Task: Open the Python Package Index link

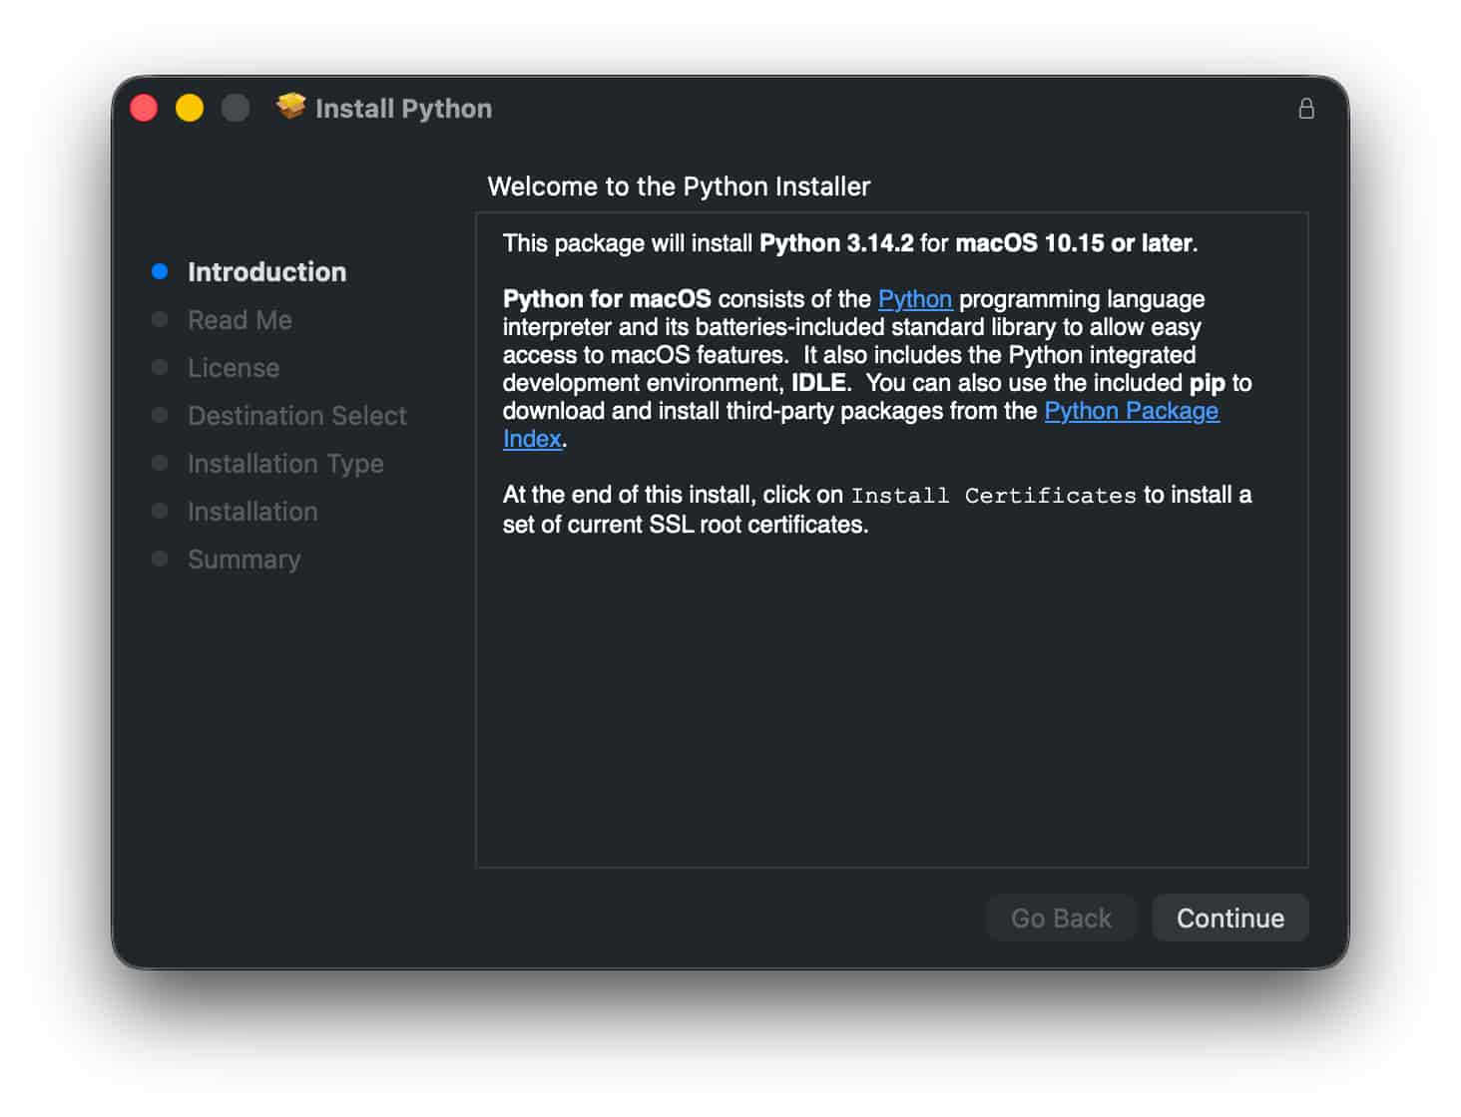Action: pyautogui.click(x=1131, y=411)
